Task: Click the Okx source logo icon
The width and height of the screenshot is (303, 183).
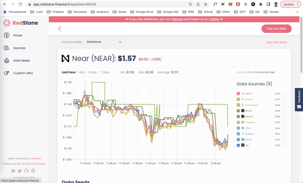Action: click(x=243, y=145)
